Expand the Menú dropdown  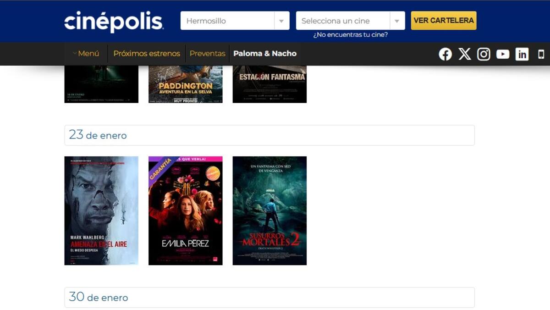click(x=86, y=54)
